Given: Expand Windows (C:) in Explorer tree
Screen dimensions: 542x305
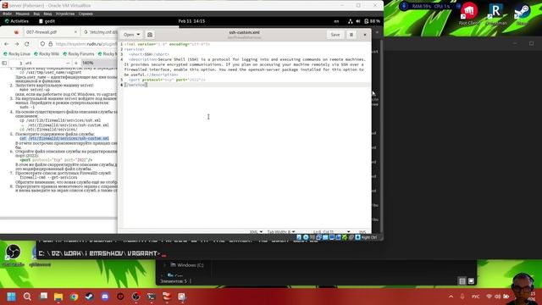Looking at the screenshot, I should 164,265.
